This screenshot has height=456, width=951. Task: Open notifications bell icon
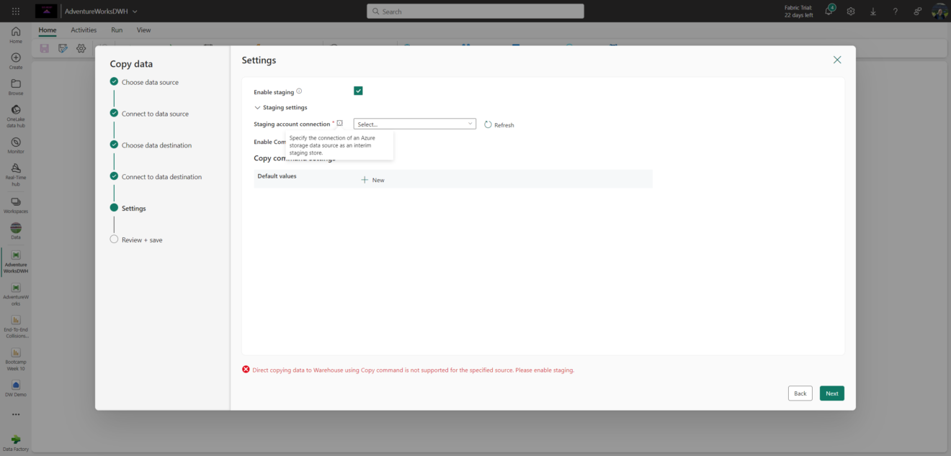click(x=829, y=12)
